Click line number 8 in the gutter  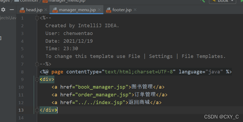[22, 72]
